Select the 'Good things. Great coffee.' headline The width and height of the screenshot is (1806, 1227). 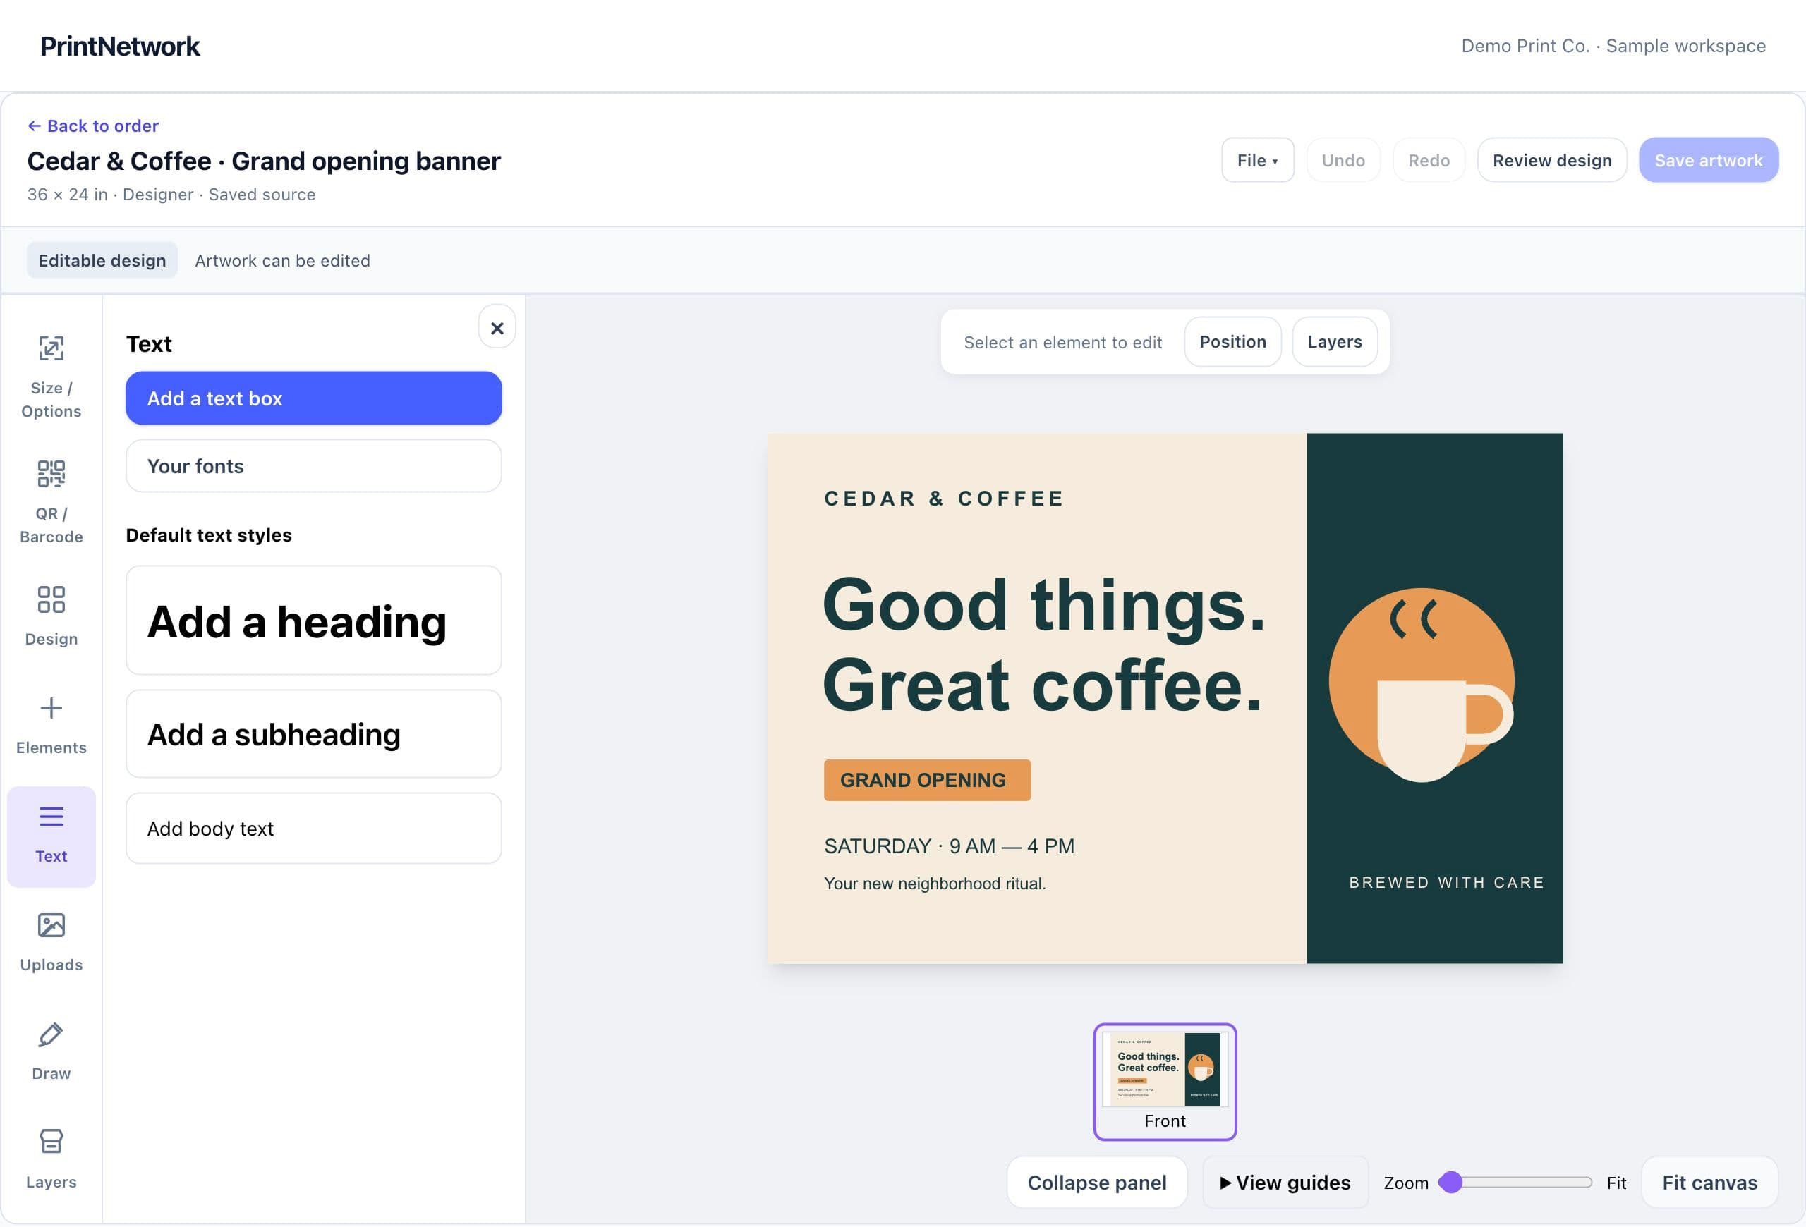(1043, 645)
